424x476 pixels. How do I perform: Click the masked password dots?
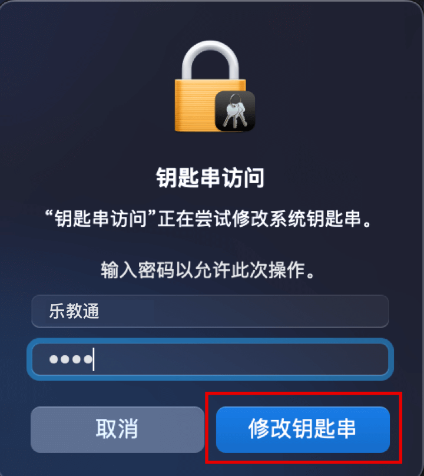tap(71, 359)
